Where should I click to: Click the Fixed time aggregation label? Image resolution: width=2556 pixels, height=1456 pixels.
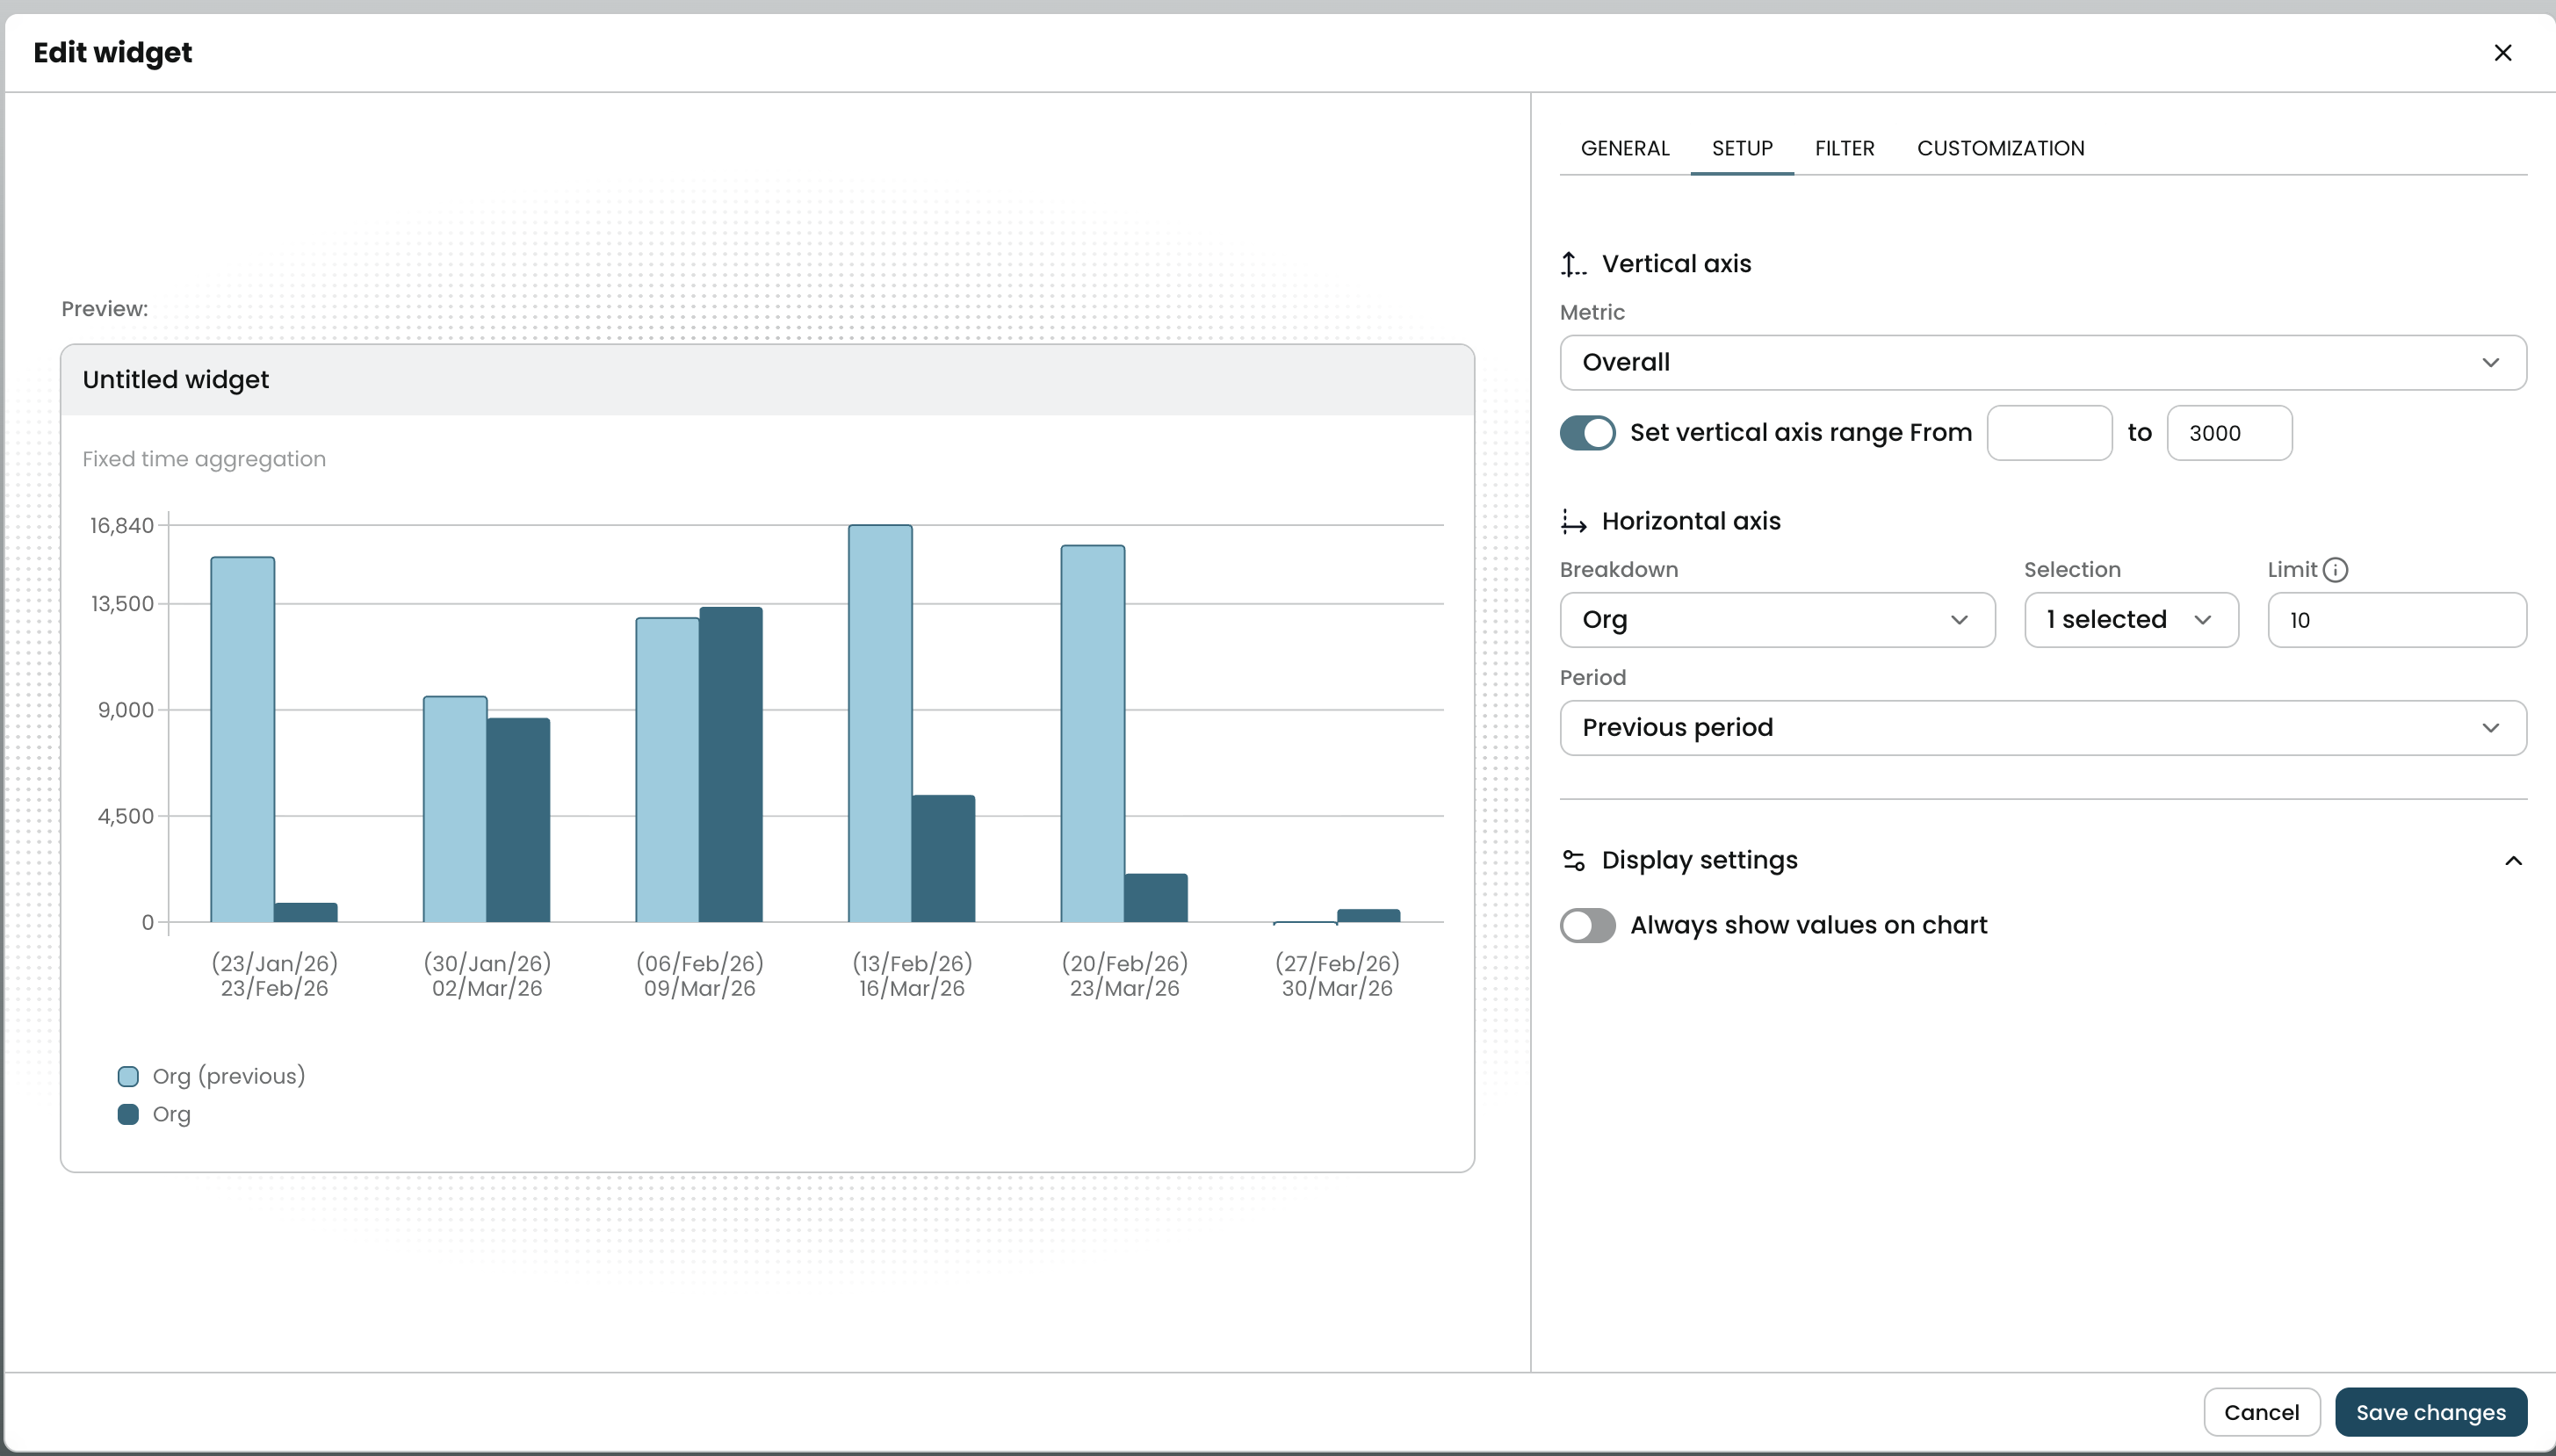pos(204,459)
